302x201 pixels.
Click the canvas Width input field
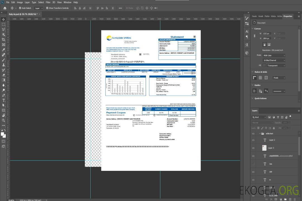(267, 33)
